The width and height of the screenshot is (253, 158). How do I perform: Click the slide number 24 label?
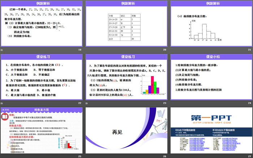click(249, 103)
